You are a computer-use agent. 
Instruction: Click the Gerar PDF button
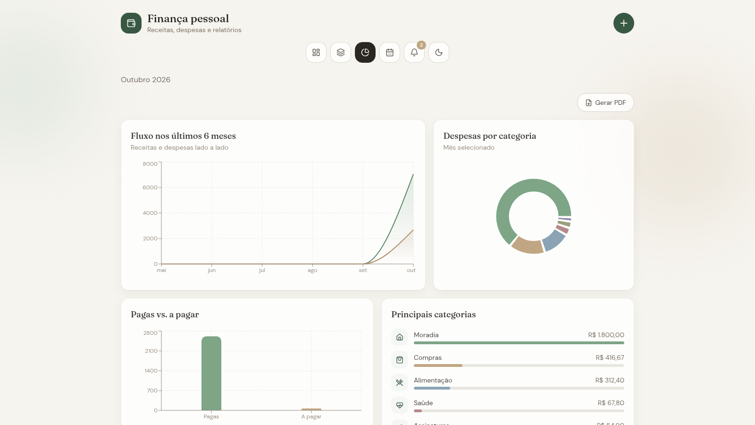605,102
